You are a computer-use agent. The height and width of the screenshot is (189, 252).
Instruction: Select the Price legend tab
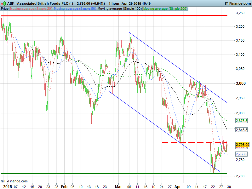click(x=5, y=9)
